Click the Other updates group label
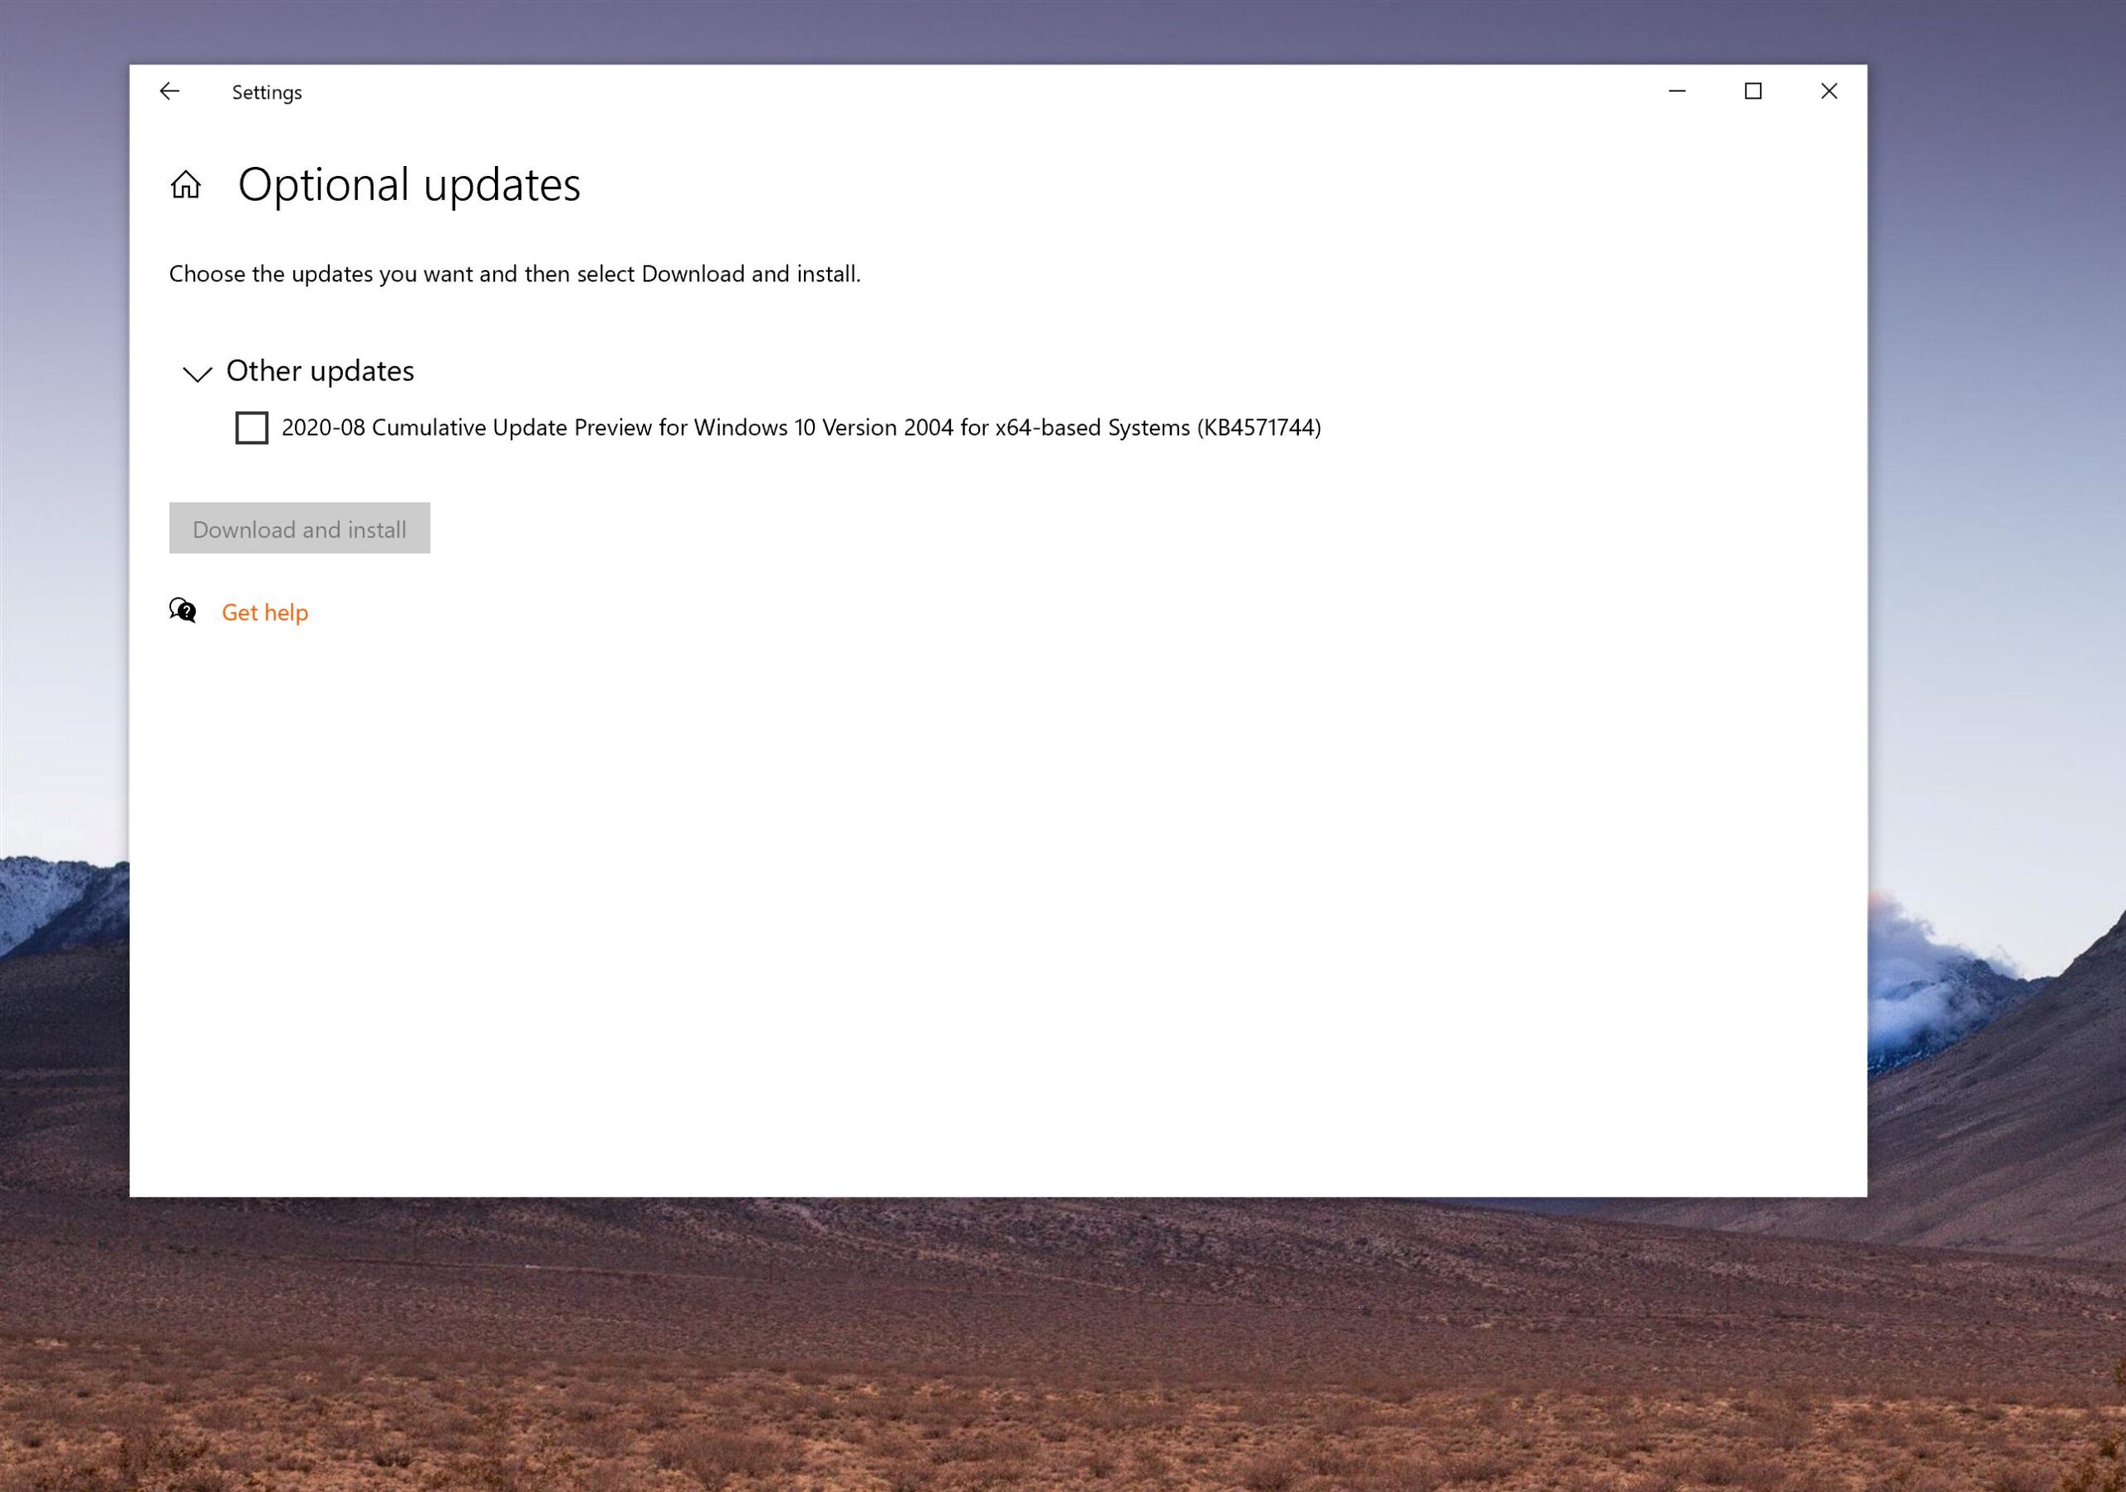2126x1492 pixels. coord(320,371)
